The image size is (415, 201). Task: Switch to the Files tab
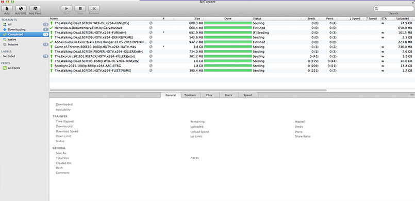point(209,95)
